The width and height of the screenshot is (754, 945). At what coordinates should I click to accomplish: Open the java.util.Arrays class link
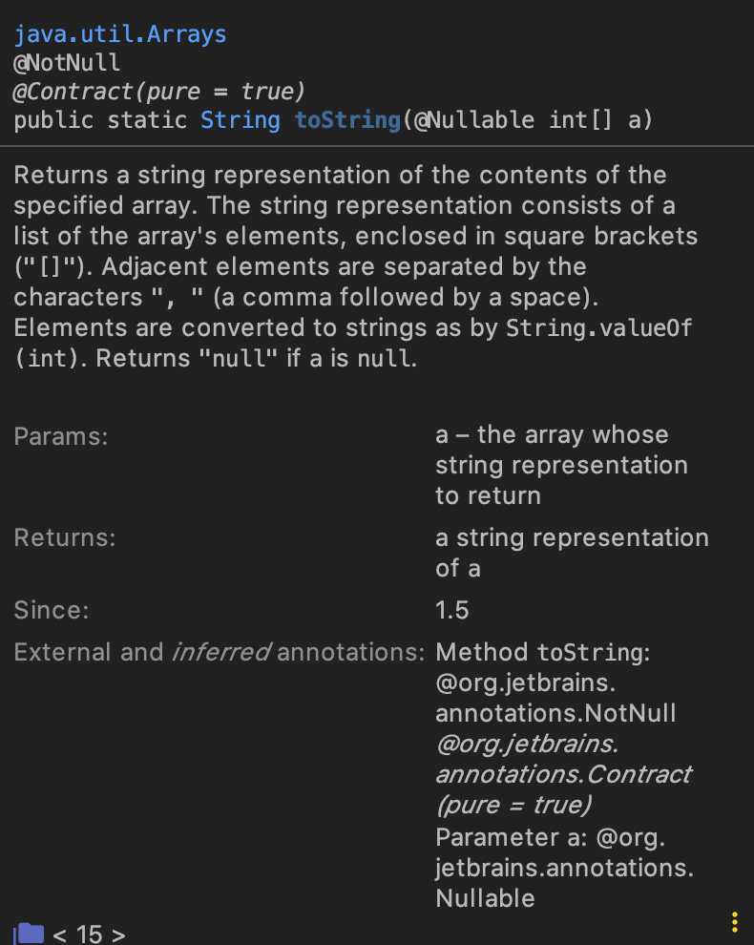(x=120, y=35)
